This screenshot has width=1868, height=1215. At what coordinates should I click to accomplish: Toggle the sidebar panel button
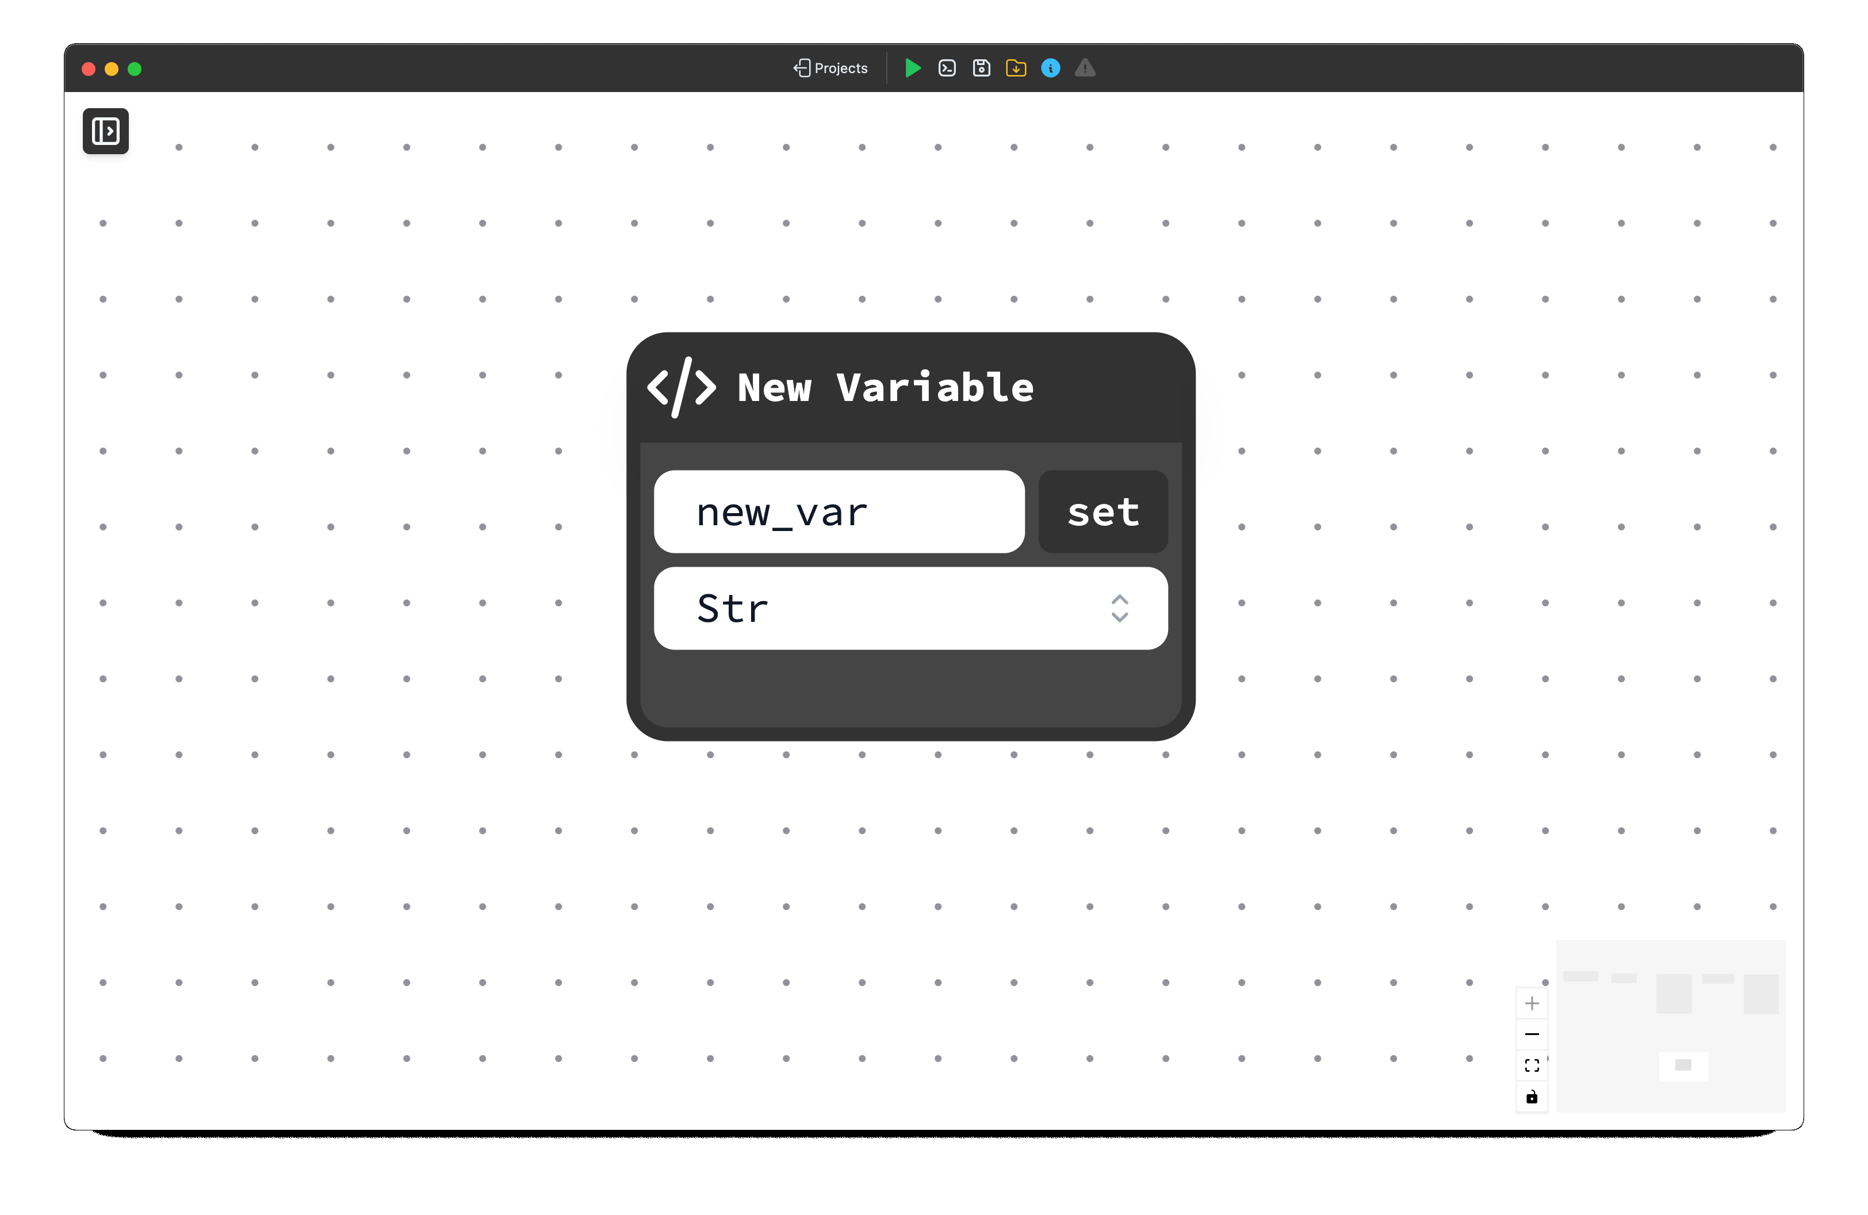tap(106, 131)
